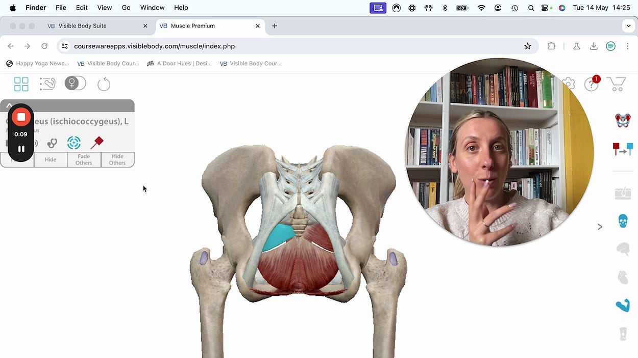Screen dimensions: 638x358
Task: Collapse the muscle info panel with the chevron
Action: 9,105
